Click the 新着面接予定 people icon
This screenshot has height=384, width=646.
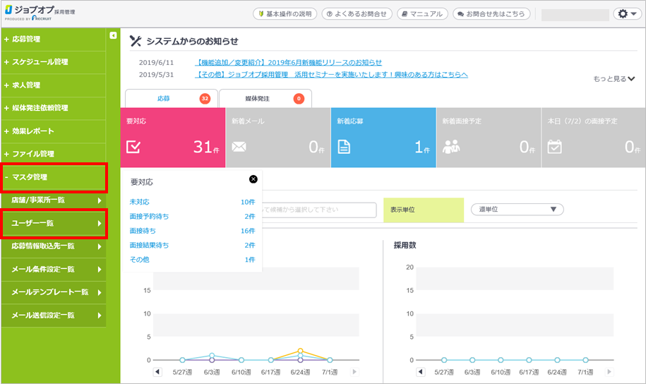[x=450, y=147]
